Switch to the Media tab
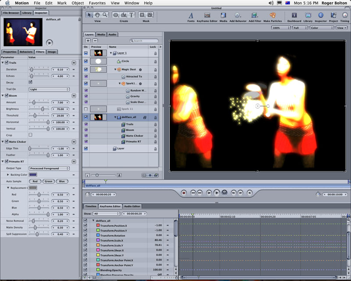 101,35
